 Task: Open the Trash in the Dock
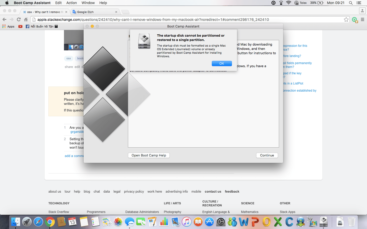click(x=351, y=222)
